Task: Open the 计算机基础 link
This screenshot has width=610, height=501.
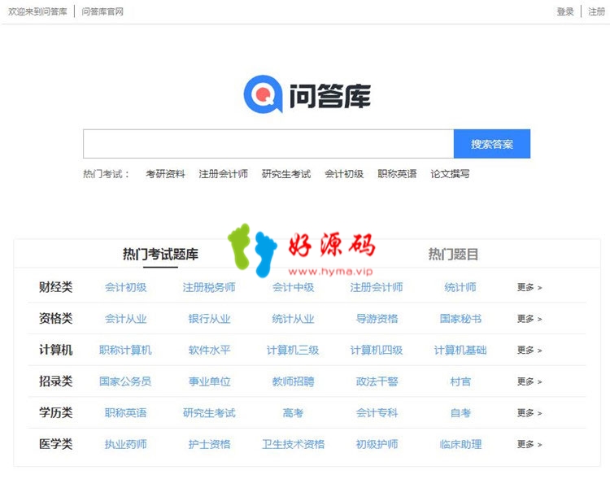Action: coord(460,350)
